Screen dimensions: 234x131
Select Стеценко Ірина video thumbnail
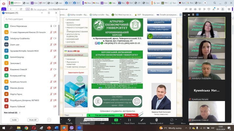coord(207,49)
